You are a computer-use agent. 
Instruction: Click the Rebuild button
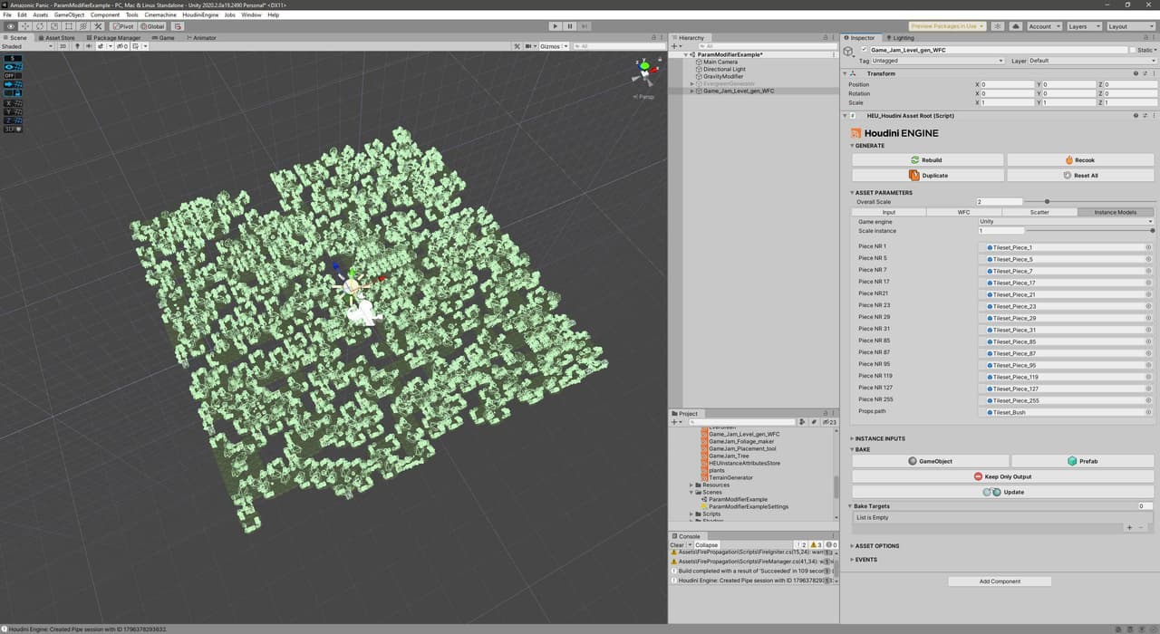pyautogui.click(x=927, y=159)
